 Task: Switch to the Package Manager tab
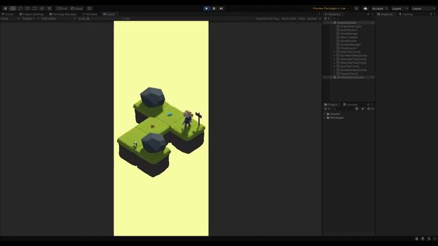[63, 14]
